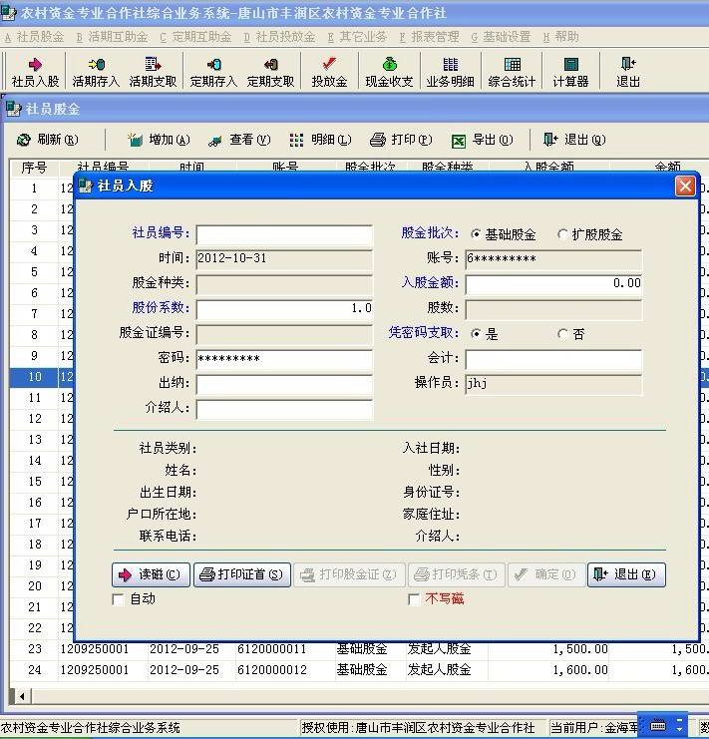Click account cell 6120000012
The height and width of the screenshot is (739, 709).
pyautogui.click(x=285, y=670)
